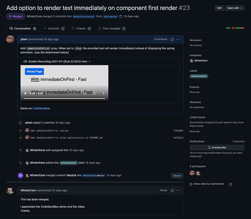Copy the phwt:master branch name icon
This screenshot has height=219, width=251.
tap(121, 16)
